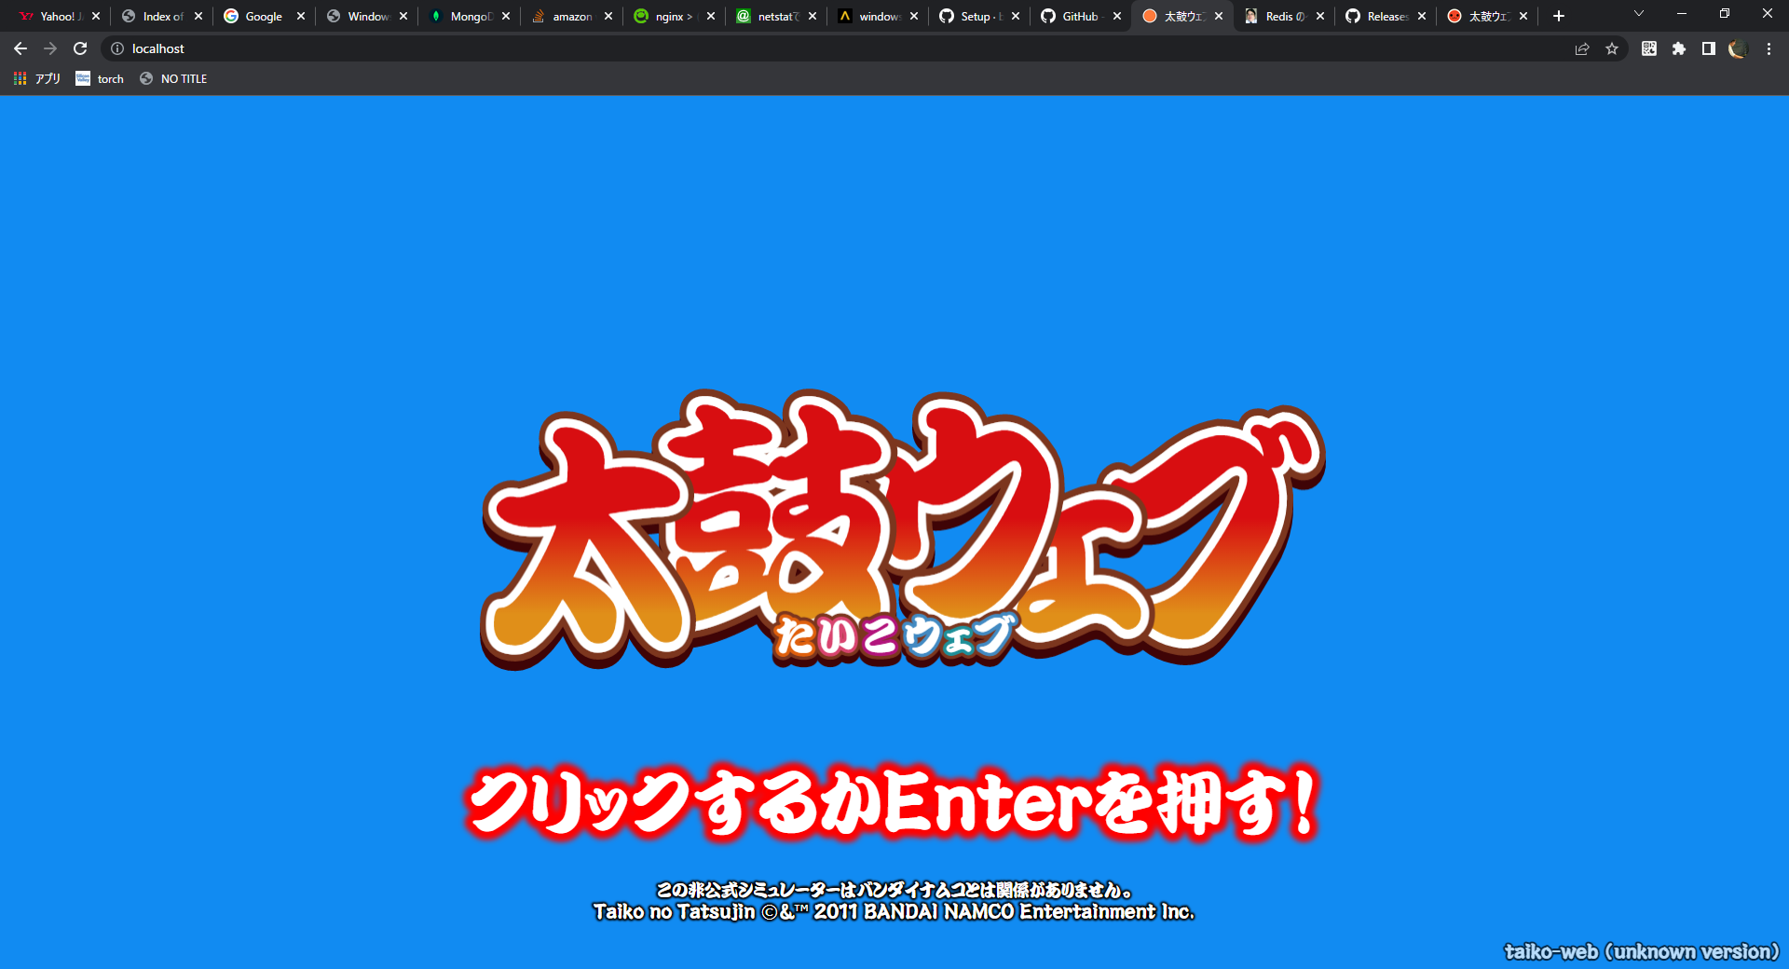Expand the tab search dropdown arrow

tap(1639, 14)
